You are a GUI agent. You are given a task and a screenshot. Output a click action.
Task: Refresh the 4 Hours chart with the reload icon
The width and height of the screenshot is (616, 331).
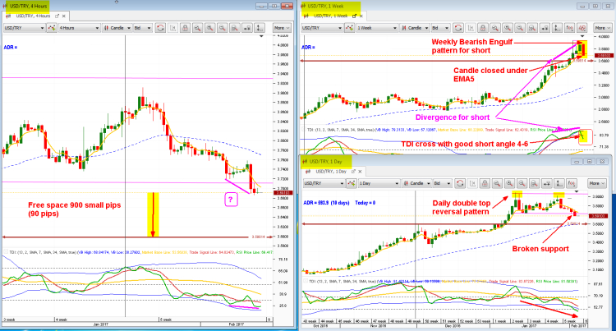pos(160,28)
